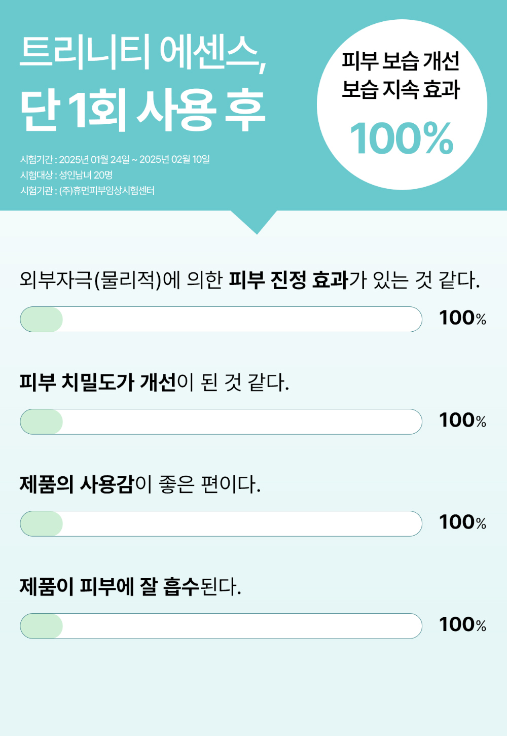Screen dimensions: 507x736
Task: Click 100% next to 피부 진정 효과 bar
Action: coord(462,318)
